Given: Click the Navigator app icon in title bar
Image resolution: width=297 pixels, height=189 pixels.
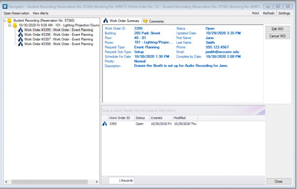Looking at the screenshot, I should coord(5,6).
